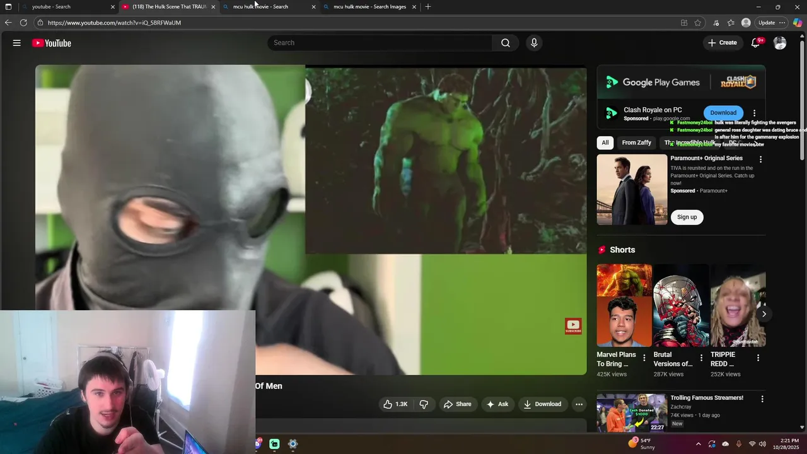
Task: Click the browser address bar URL
Action: coord(114,23)
